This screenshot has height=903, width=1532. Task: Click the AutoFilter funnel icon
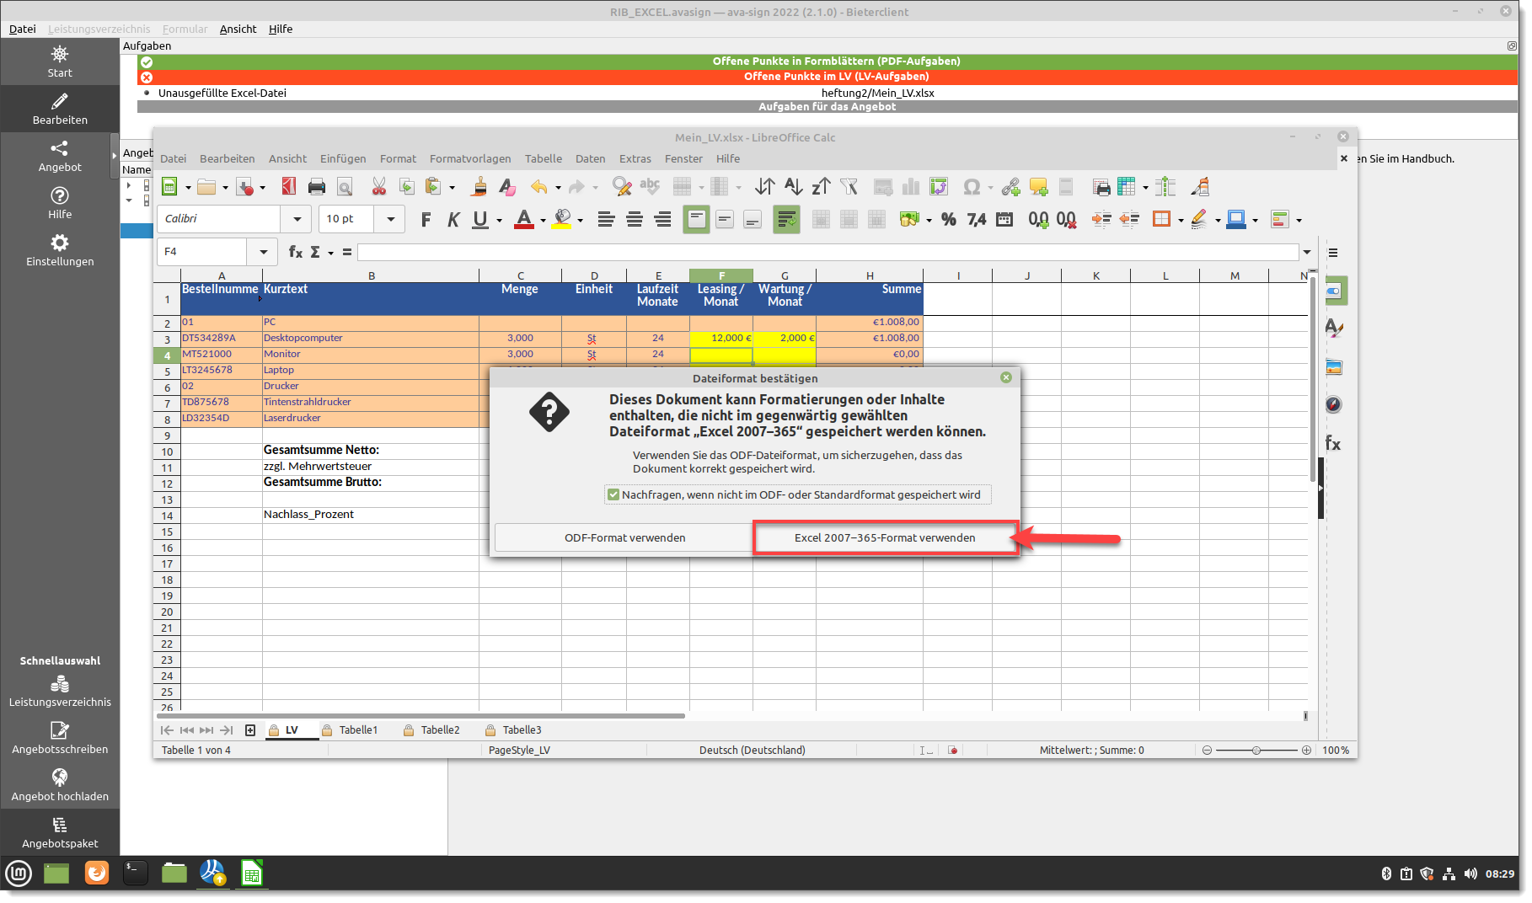coord(849,187)
